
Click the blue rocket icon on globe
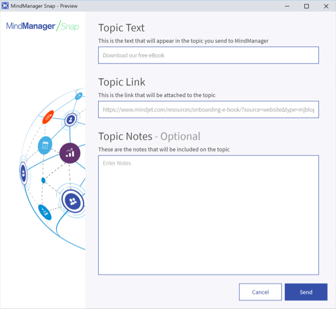coord(45,213)
